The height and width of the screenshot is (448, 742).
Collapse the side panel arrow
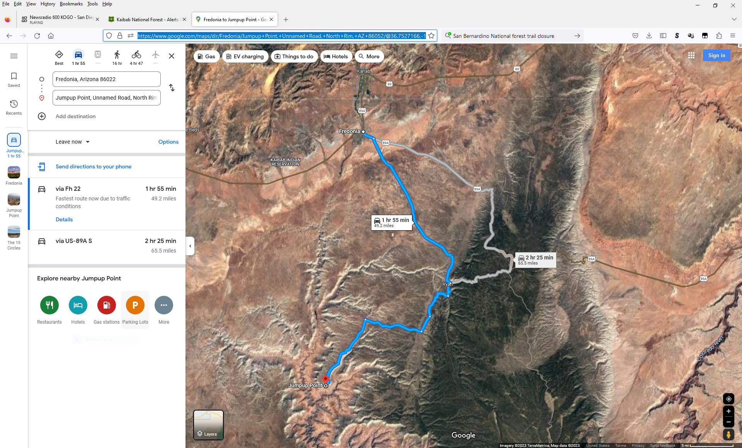(x=190, y=246)
